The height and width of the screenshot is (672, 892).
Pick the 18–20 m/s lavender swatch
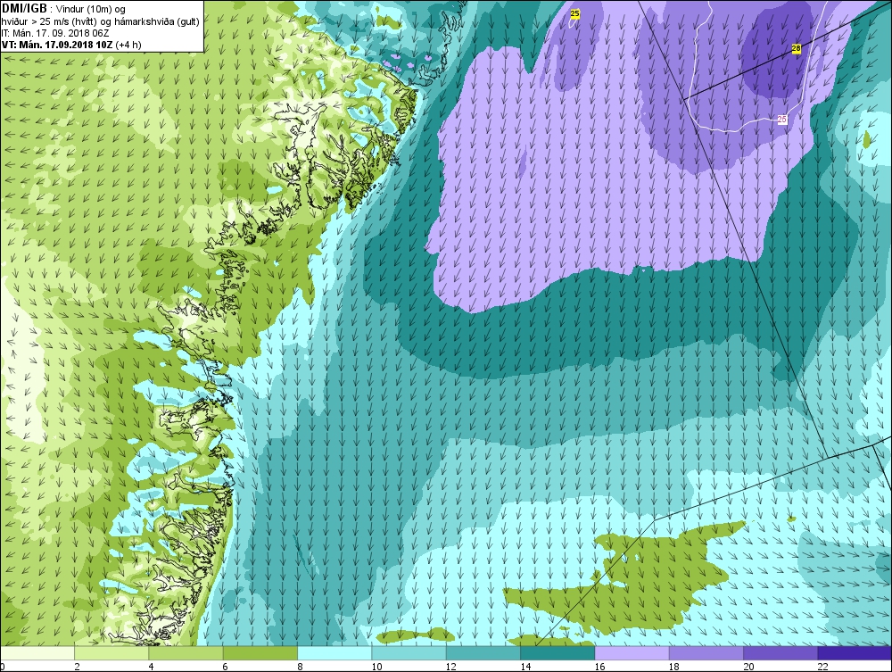(x=706, y=653)
